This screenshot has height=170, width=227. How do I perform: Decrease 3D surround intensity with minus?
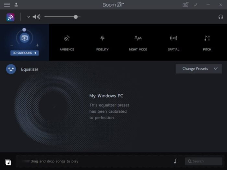point(12,45)
